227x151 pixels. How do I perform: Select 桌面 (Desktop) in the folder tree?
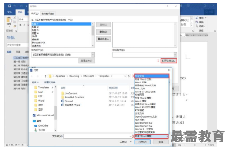point(37,121)
